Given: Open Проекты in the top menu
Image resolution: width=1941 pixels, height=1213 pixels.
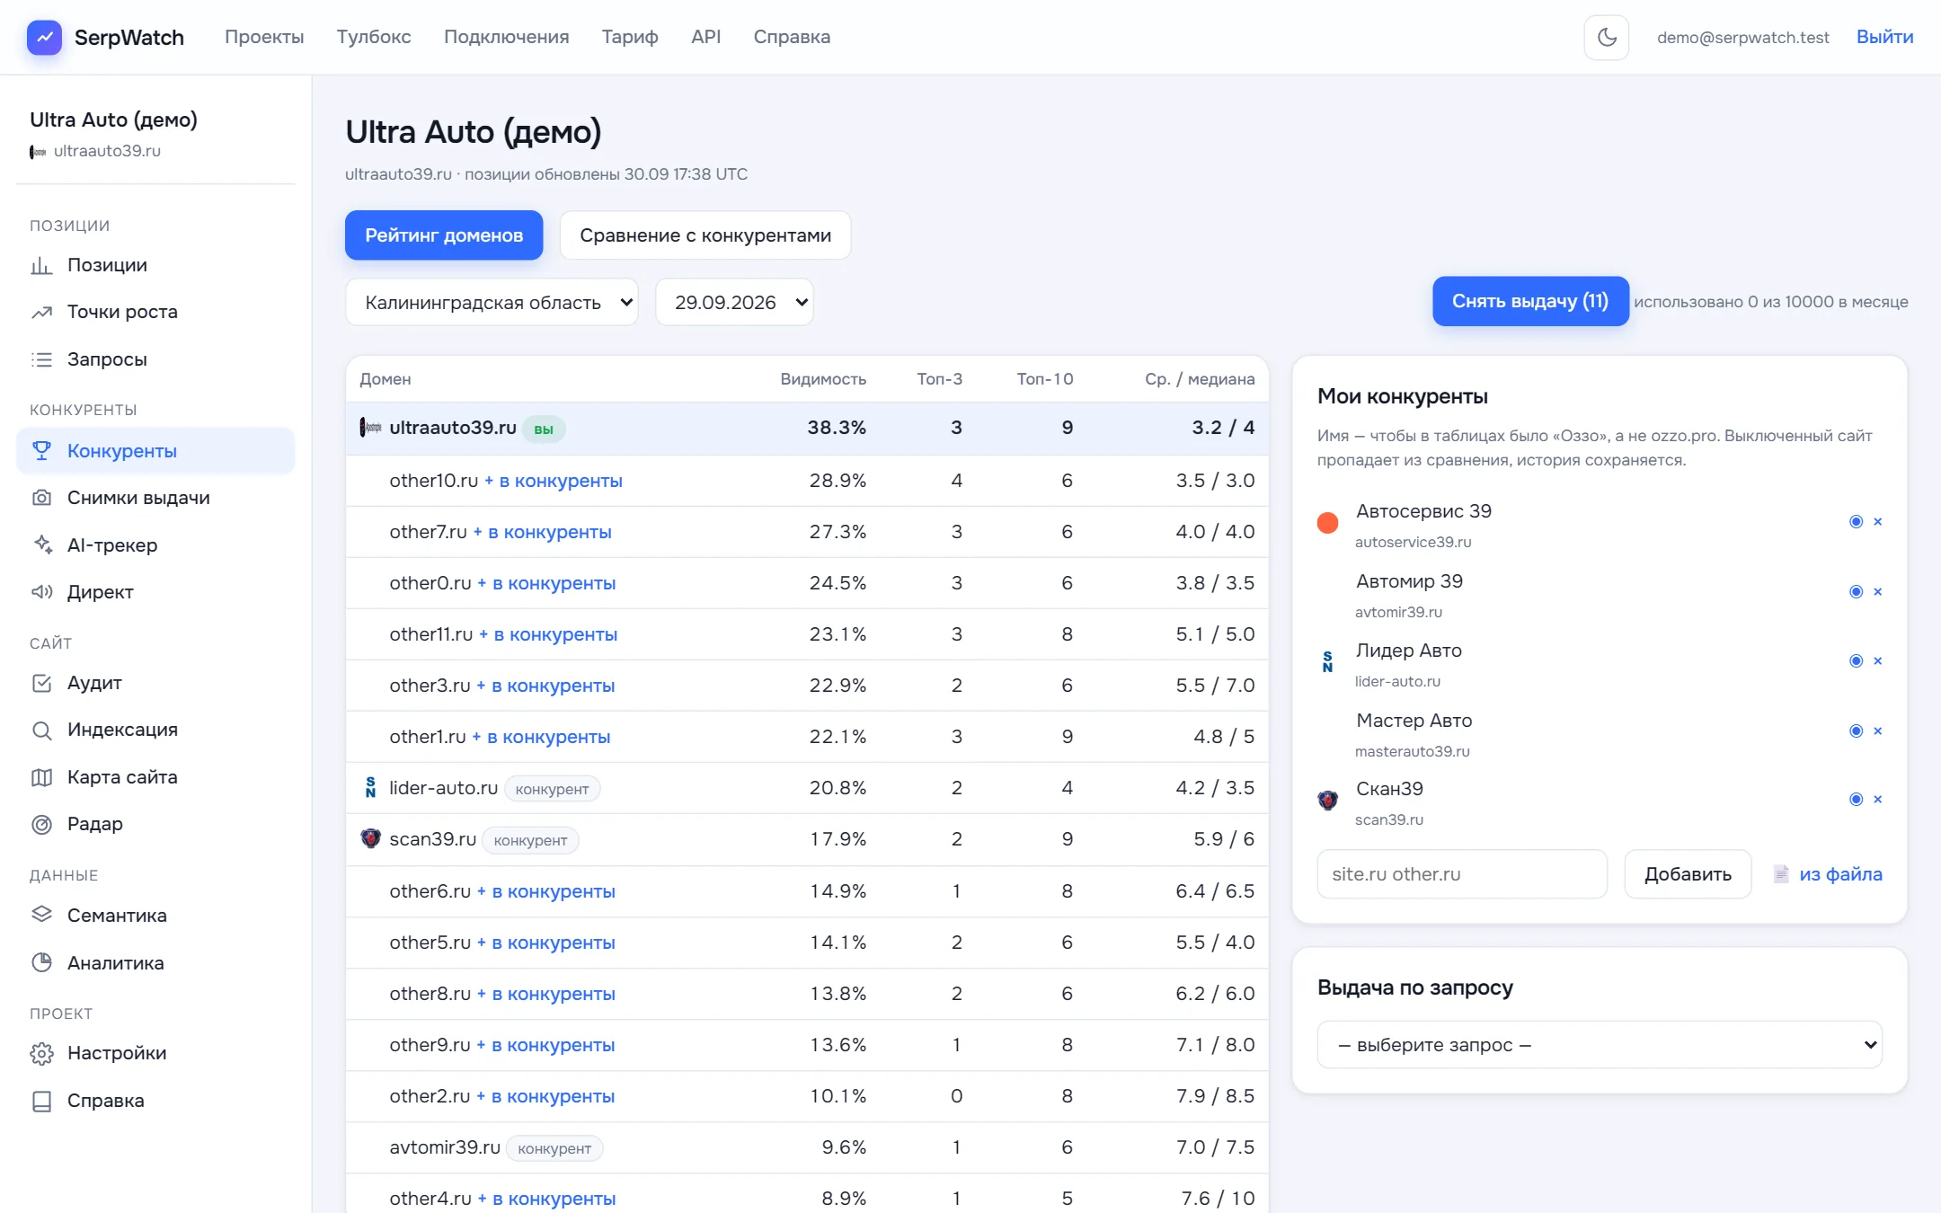Looking at the screenshot, I should 264,37.
